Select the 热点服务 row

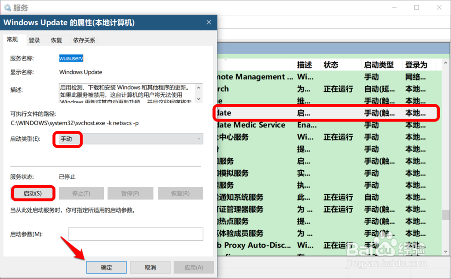tap(329, 221)
